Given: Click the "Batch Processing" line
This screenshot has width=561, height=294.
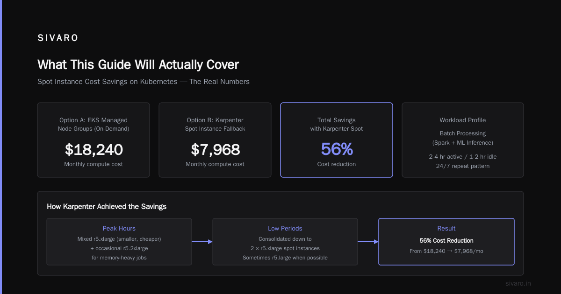Looking at the screenshot, I should 463,133.
